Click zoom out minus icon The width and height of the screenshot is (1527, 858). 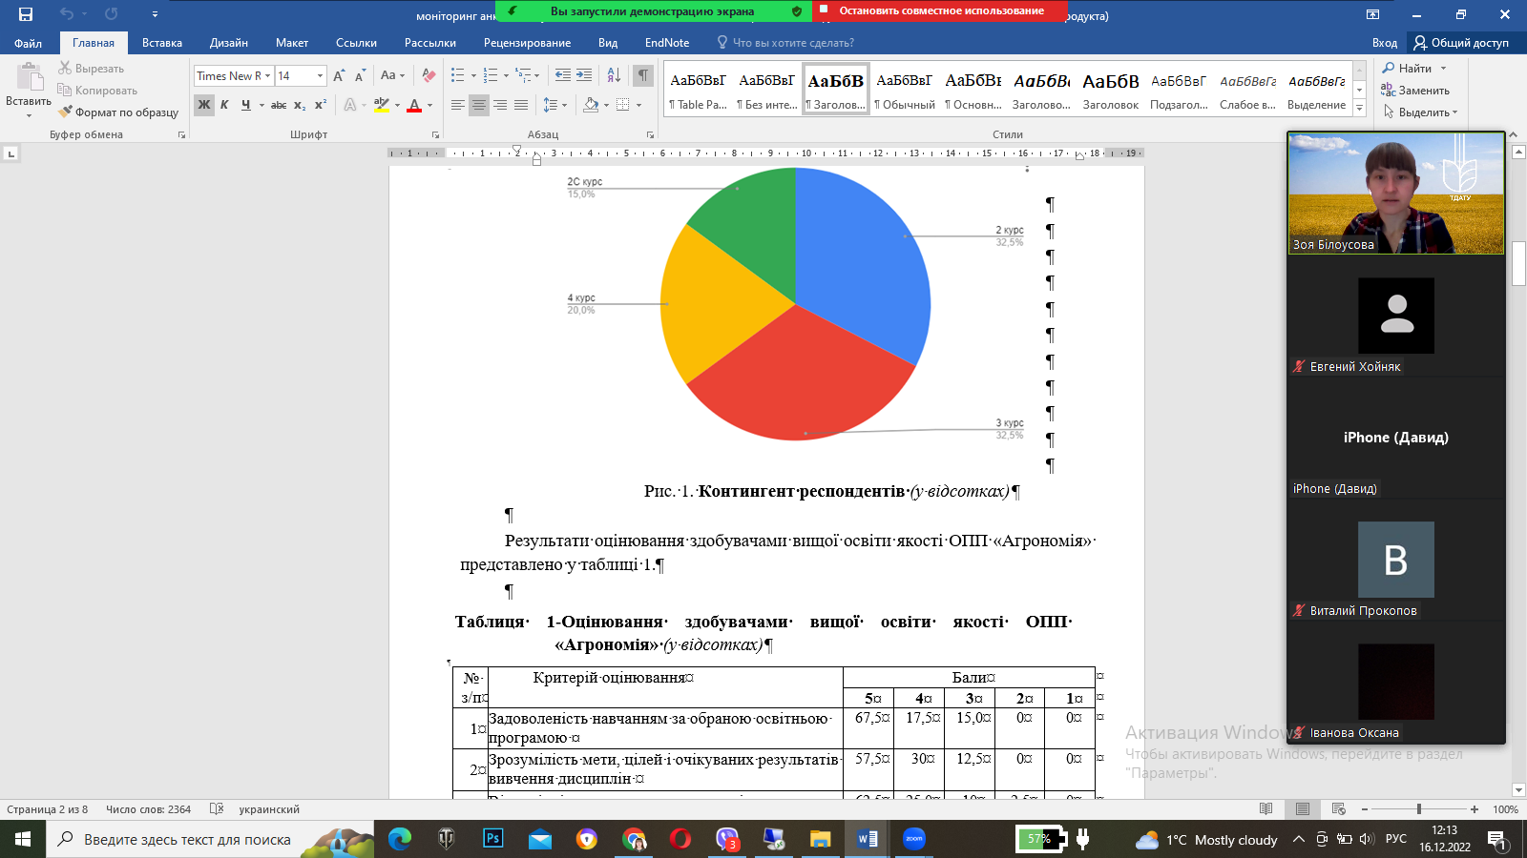pos(1365,809)
